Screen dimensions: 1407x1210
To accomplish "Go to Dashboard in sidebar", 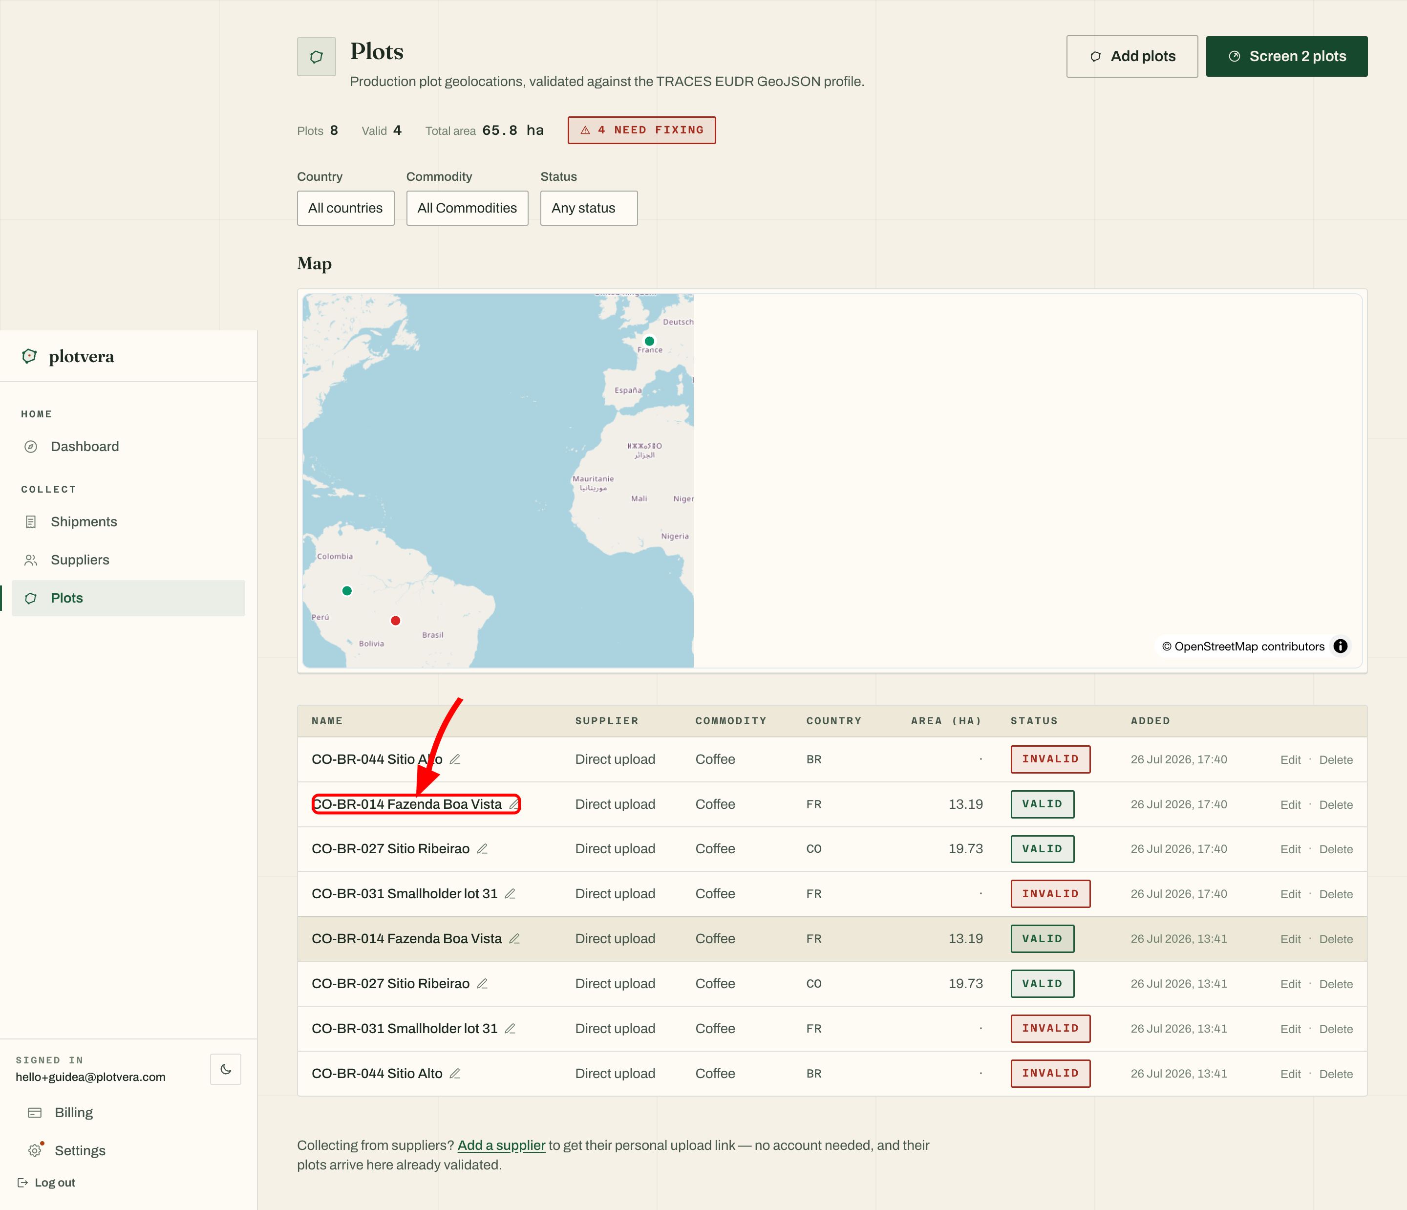I will (x=128, y=446).
